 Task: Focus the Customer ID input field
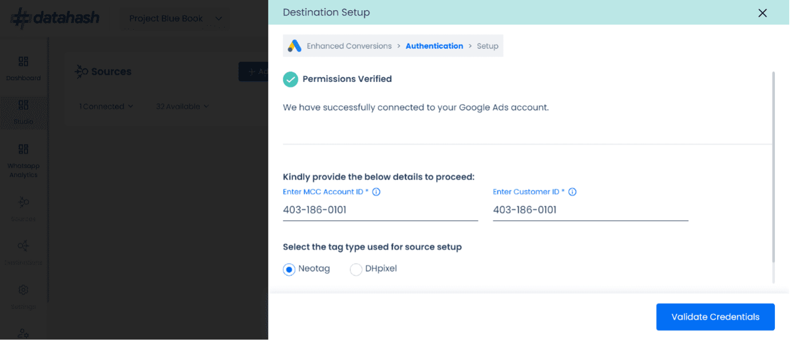pyautogui.click(x=591, y=210)
